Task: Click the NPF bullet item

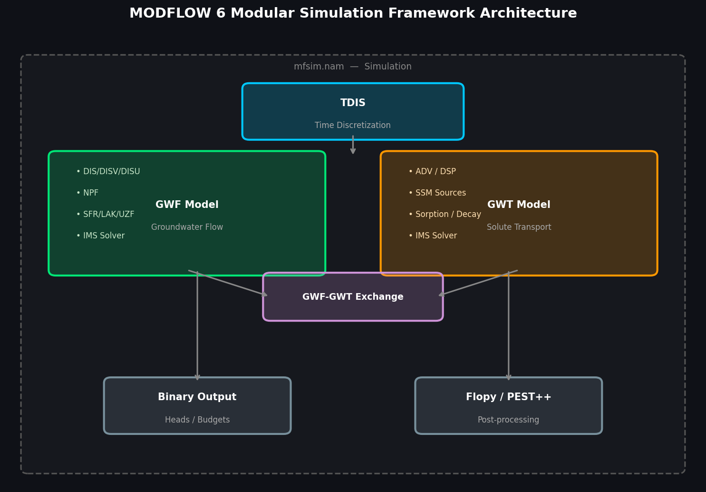Action: point(87,193)
